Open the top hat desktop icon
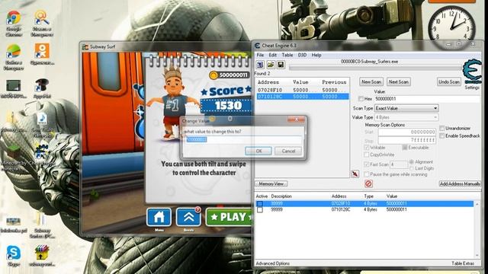 42,88
